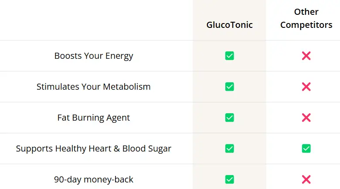Click red X in Stimulates Your Metabolism row
The image size is (340, 189).
point(306,87)
